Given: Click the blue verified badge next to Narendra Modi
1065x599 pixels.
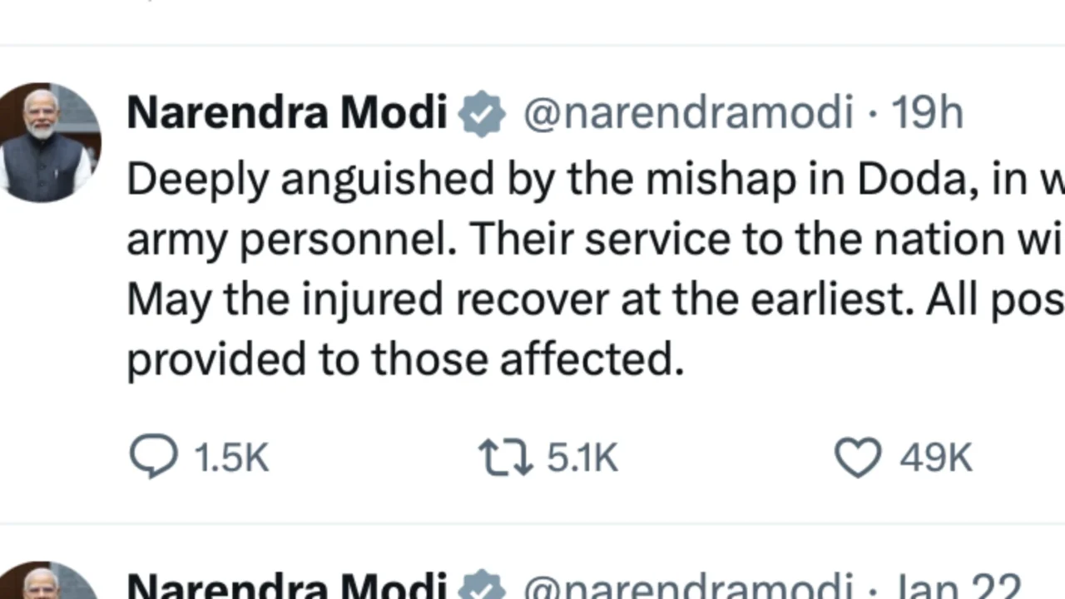Looking at the screenshot, I should (483, 111).
